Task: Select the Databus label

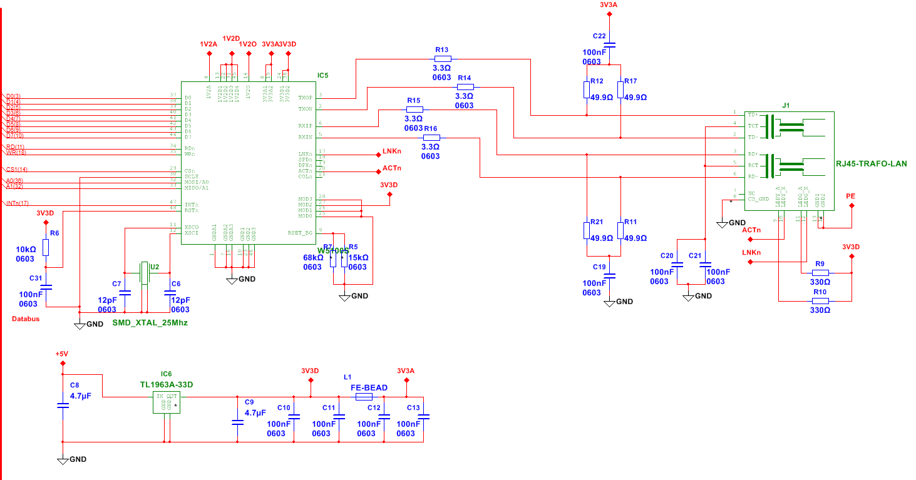Action: (x=26, y=319)
